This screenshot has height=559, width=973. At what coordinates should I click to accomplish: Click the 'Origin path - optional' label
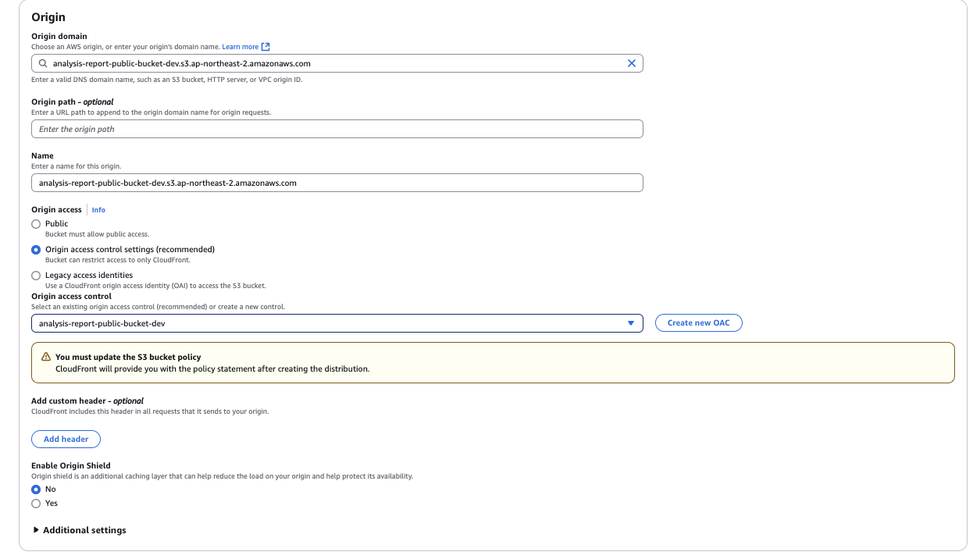pyautogui.click(x=73, y=102)
